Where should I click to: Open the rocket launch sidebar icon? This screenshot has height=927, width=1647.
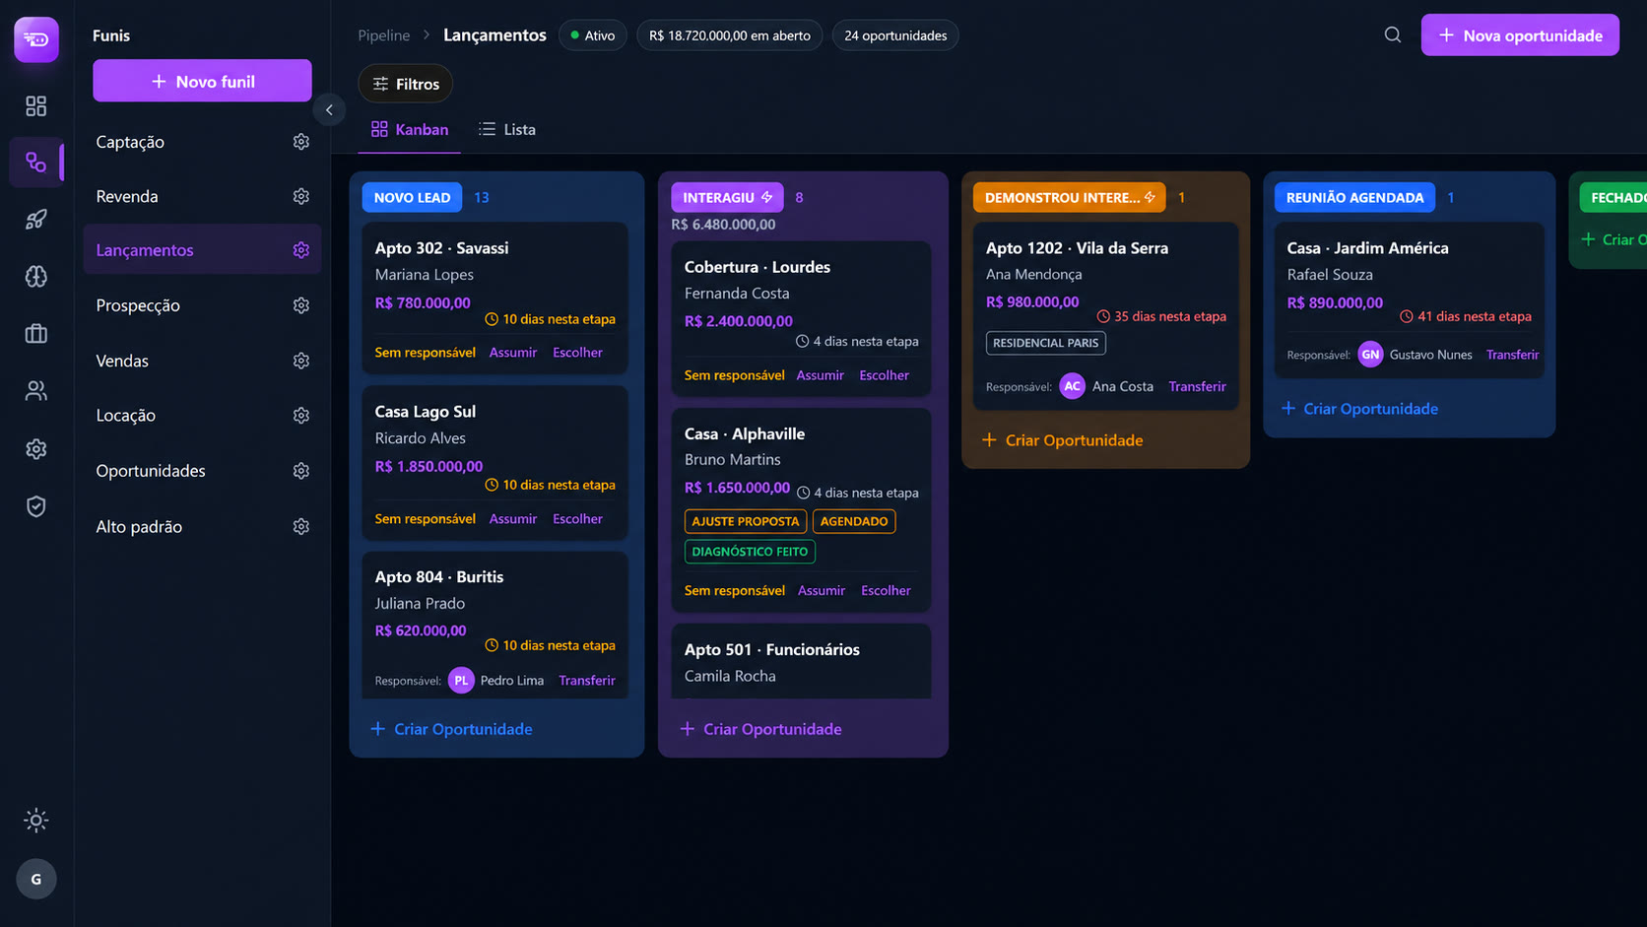tap(36, 220)
